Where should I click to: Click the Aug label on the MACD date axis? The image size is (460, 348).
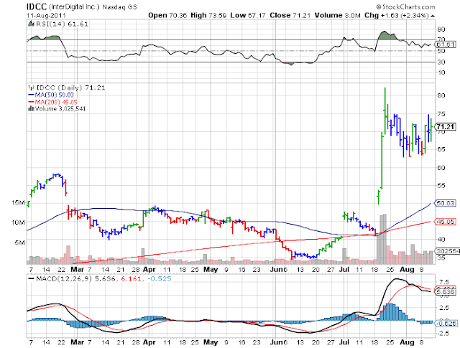[x=407, y=342]
